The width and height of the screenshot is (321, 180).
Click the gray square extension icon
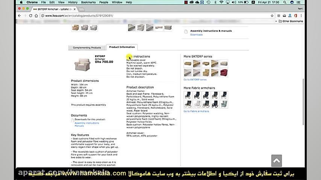click(x=279, y=15)
